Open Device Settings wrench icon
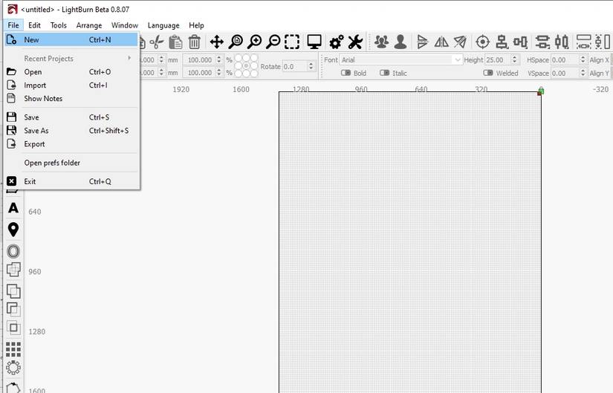This screenshot has width=613, height=393. [x=355, y=42]
